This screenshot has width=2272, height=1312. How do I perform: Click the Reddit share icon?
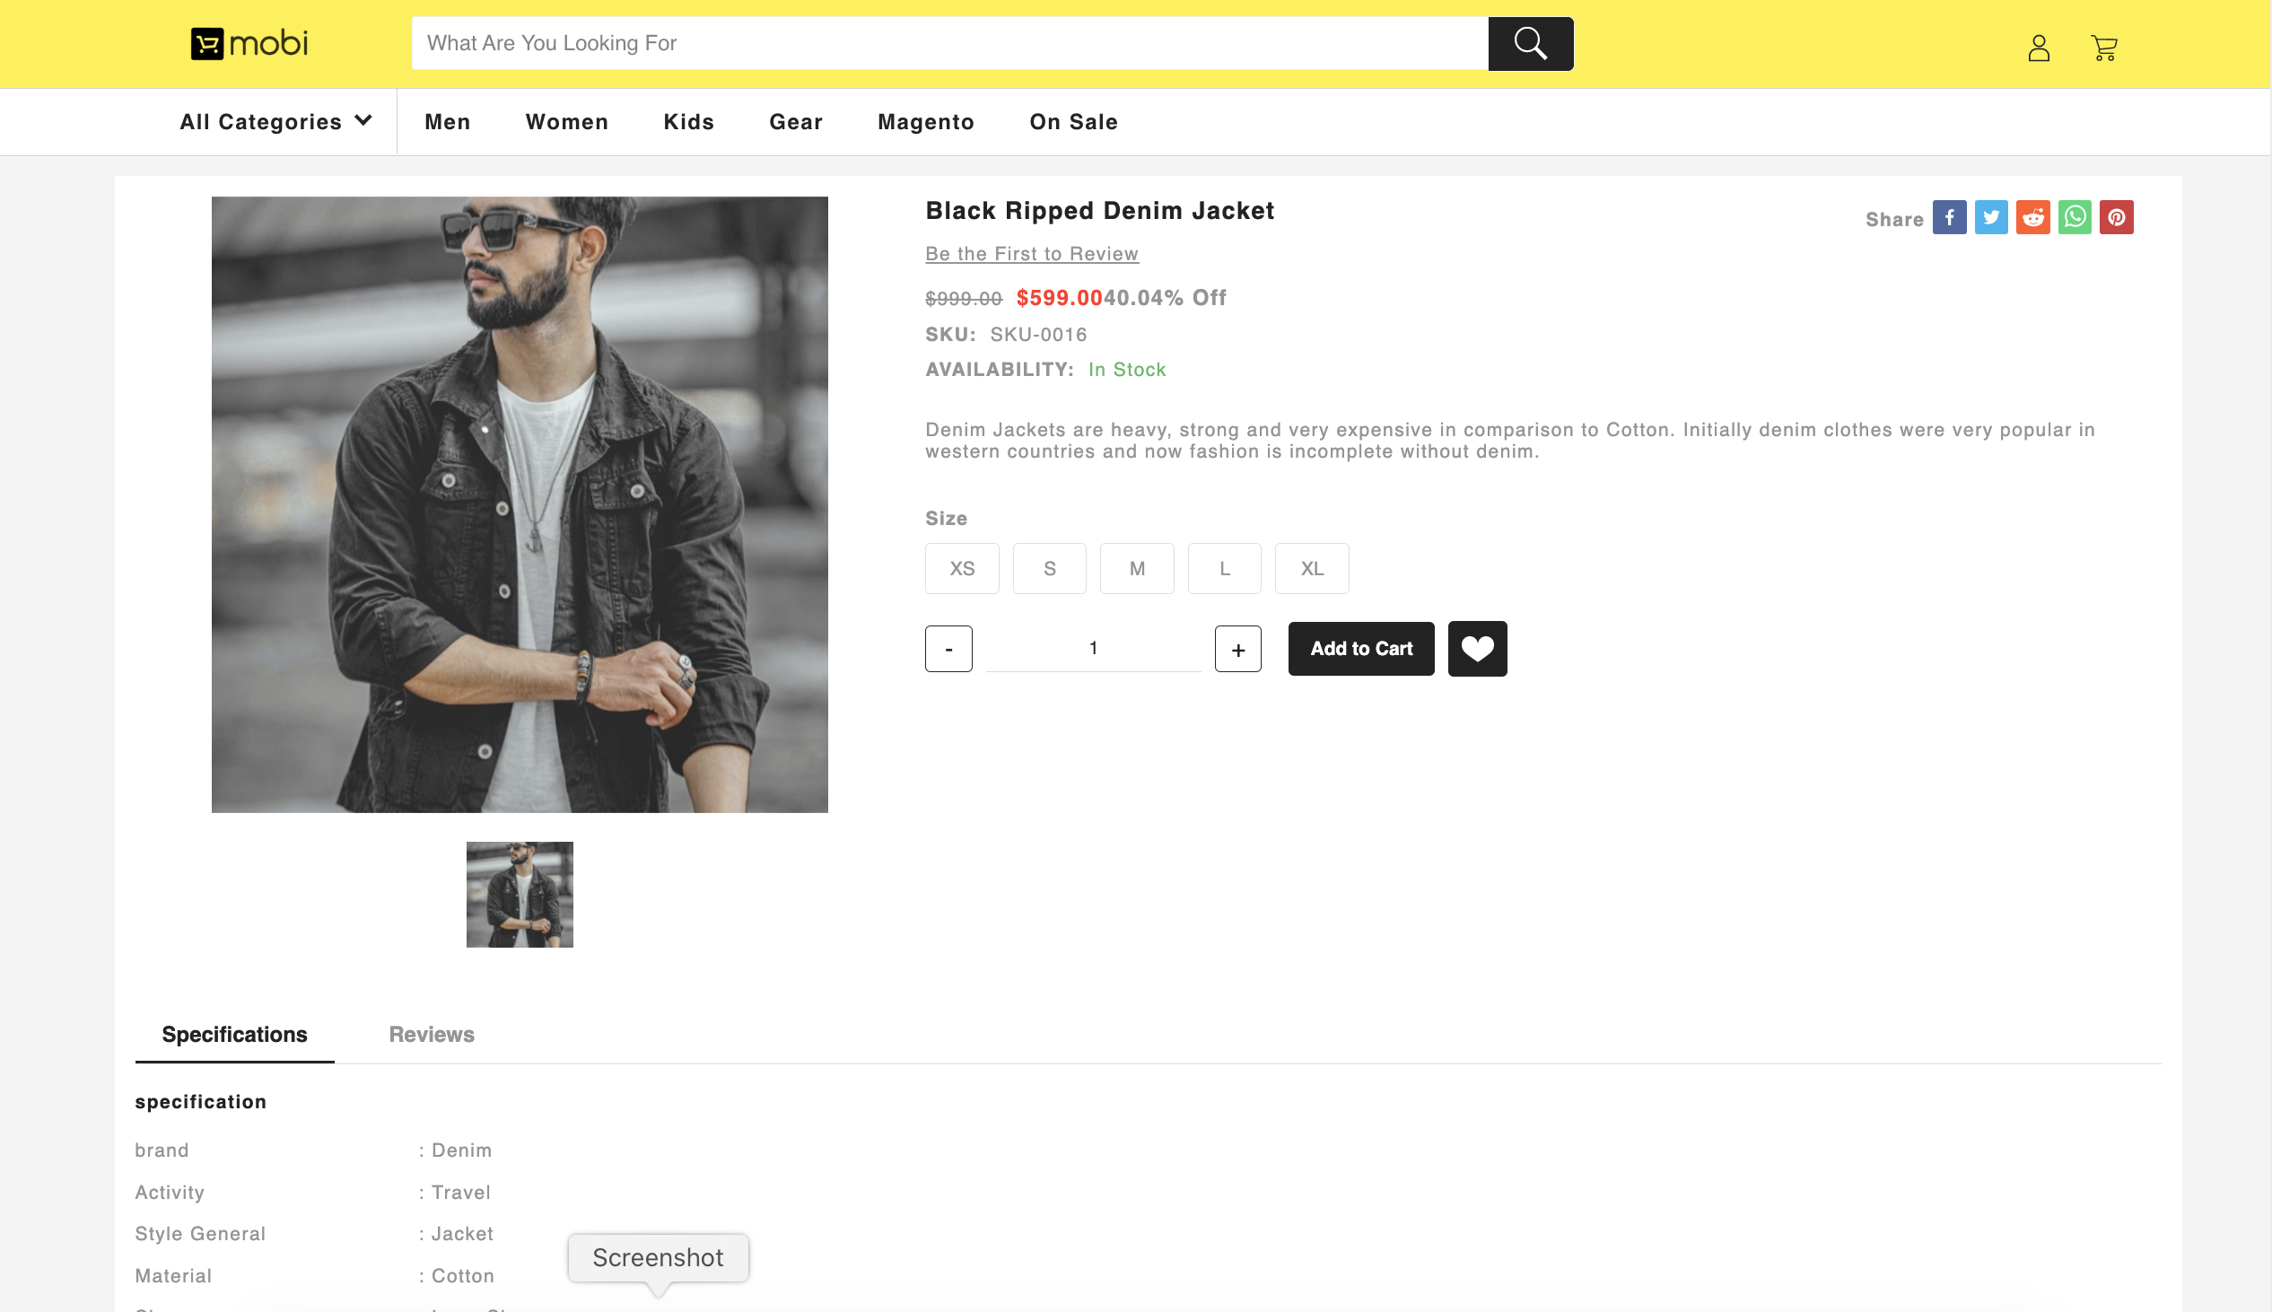coord(2033,217)
